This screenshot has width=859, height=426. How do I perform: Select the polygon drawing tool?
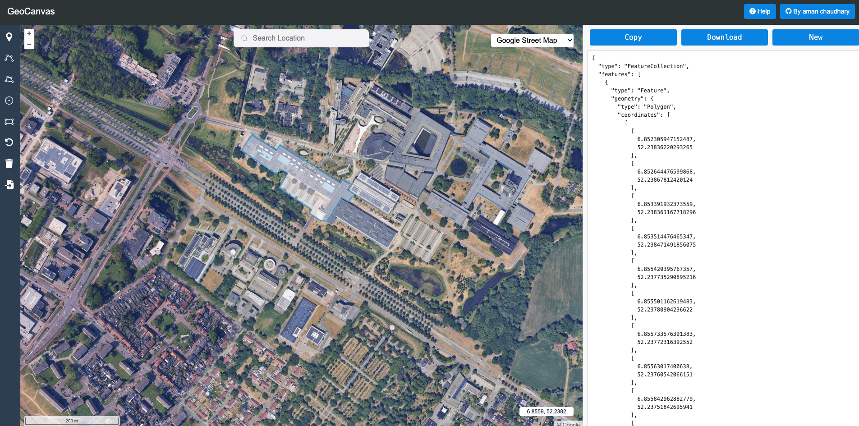(9, 79)
